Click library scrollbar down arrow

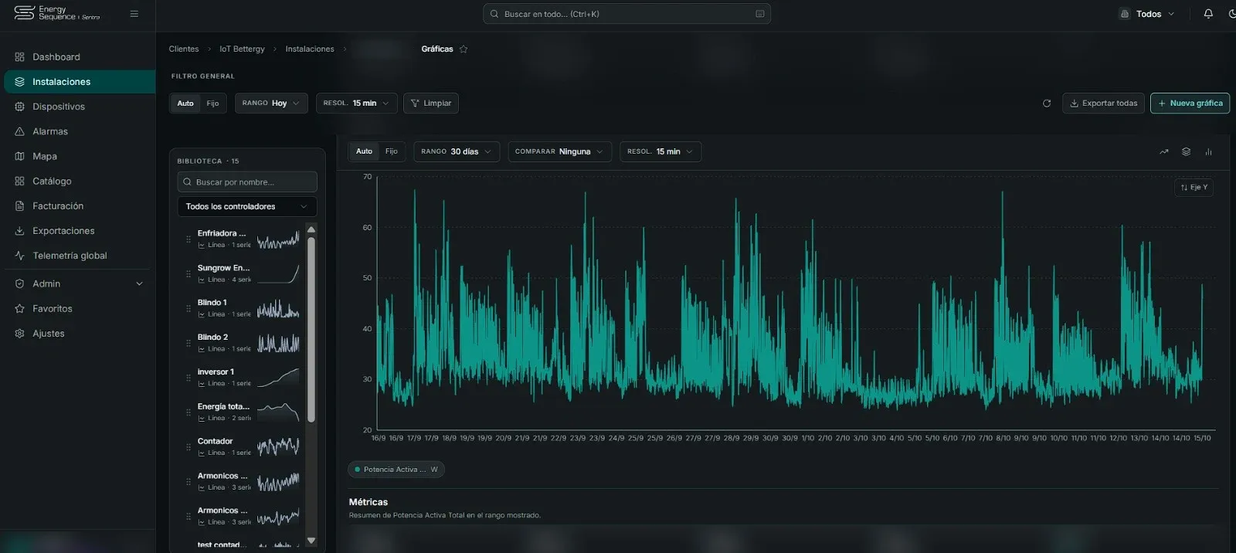click(311, 541)
